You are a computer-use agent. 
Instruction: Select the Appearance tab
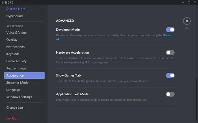[x=24, y=76]
